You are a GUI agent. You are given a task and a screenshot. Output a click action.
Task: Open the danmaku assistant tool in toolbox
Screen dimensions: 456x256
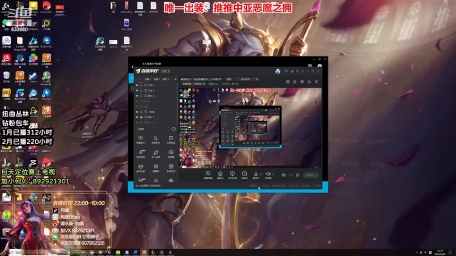(x=140, y=139)
